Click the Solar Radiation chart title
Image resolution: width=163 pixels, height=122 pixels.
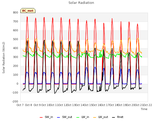point(81,3)
